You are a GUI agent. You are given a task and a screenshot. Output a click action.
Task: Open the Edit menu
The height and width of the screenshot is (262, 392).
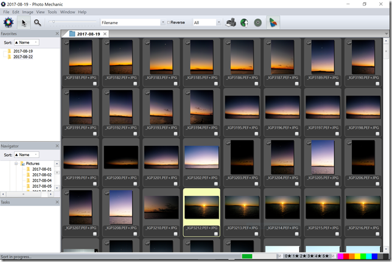(x=16, y=12)
